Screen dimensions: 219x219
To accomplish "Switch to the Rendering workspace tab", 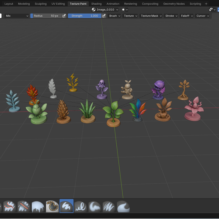I will [131, 4].
